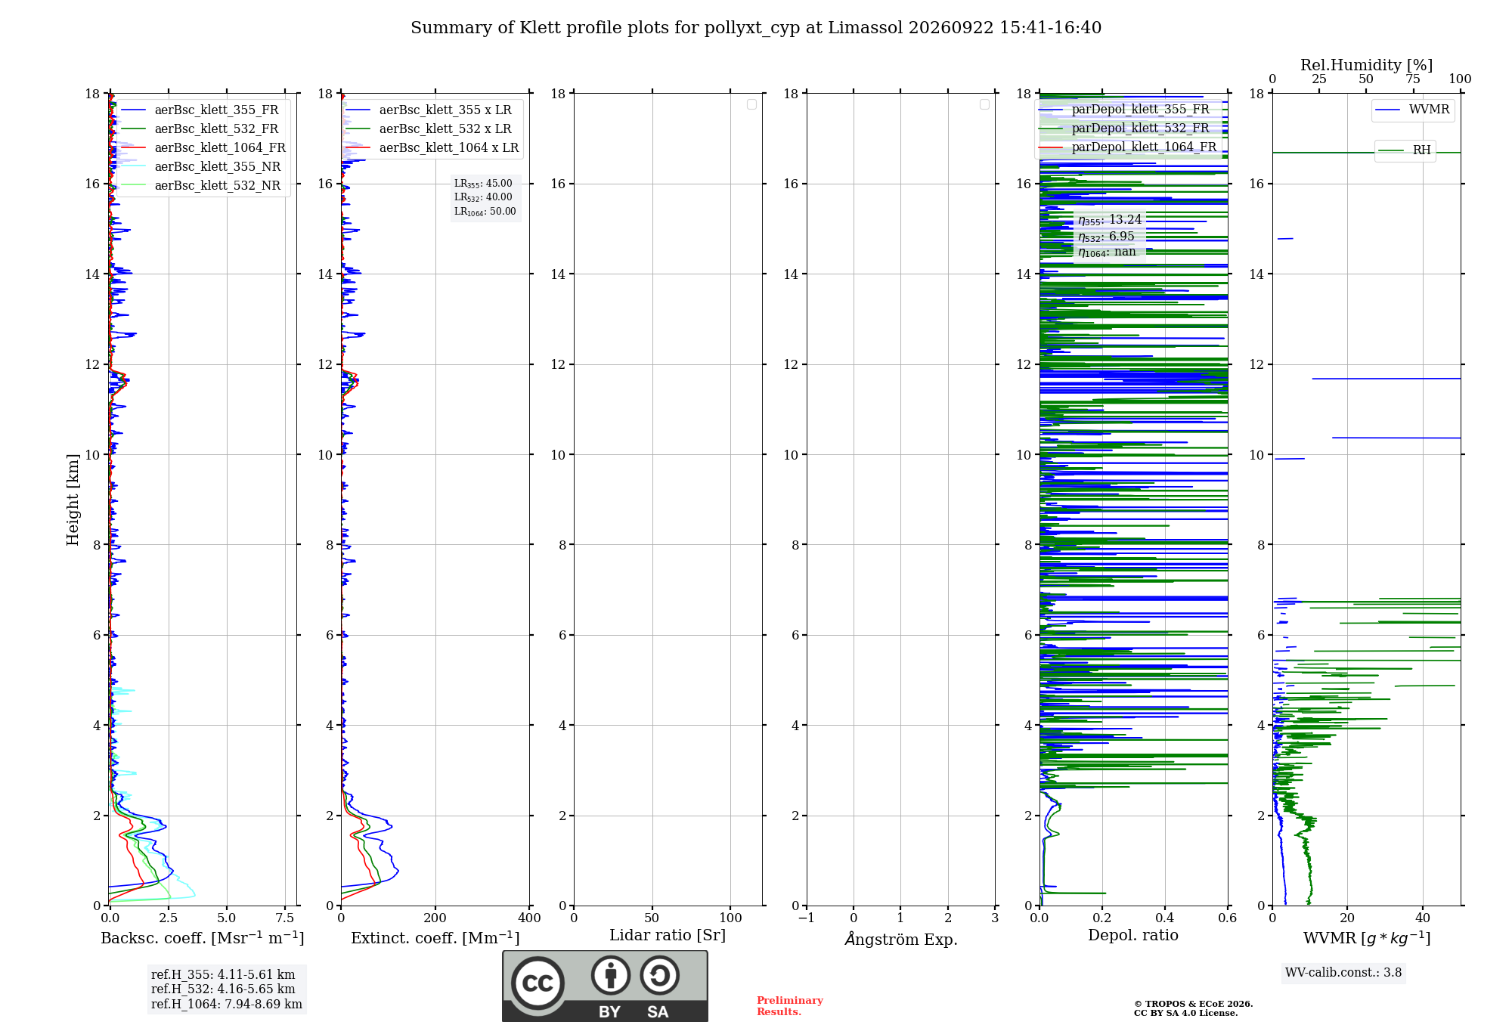This screenshot has height=1028, width=1512.
Task: Click the 'Rel.Humidity [%]' top axis label
Action: pyautogui.click(x=1367, y=65)
